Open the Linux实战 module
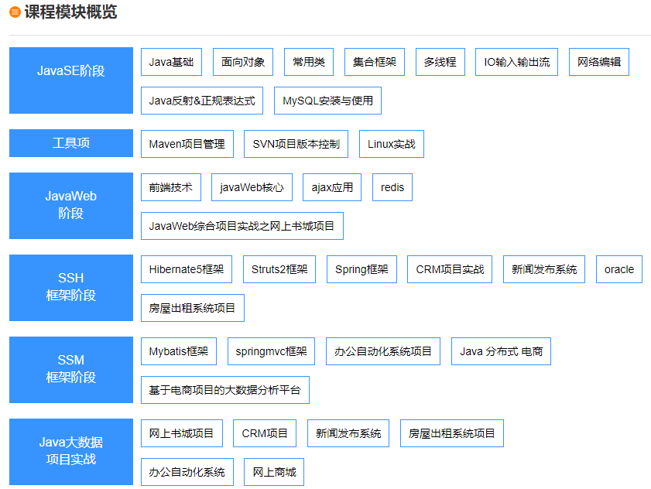 391,143
